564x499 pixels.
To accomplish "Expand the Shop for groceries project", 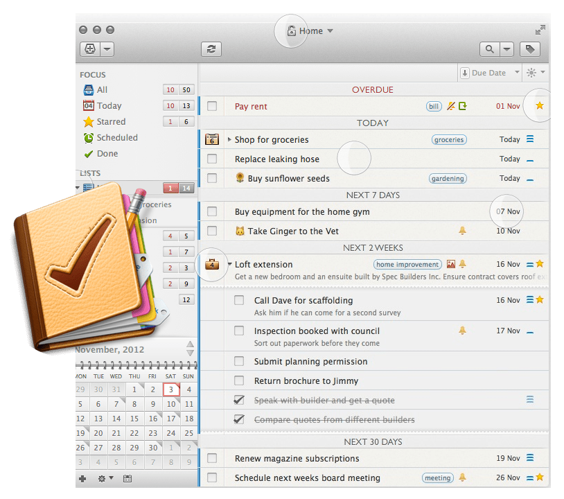I will [x=229, y=139].
